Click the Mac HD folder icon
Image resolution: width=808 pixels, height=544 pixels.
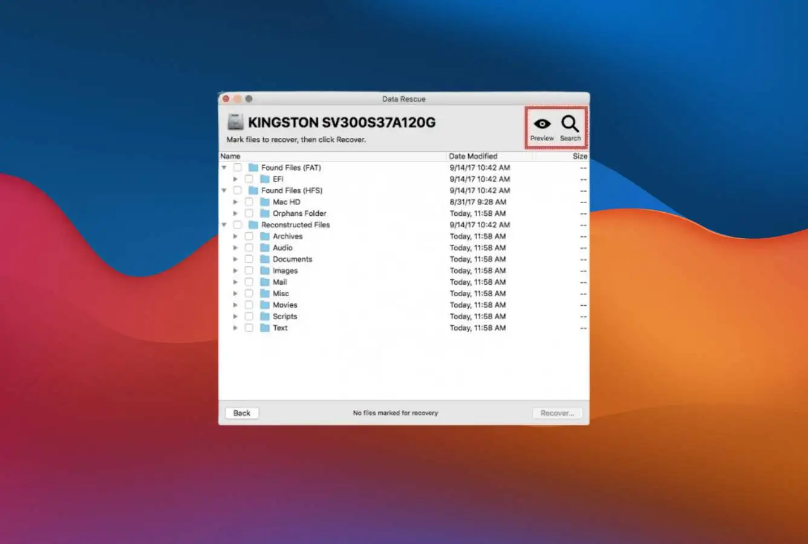(x=265, y=202)
